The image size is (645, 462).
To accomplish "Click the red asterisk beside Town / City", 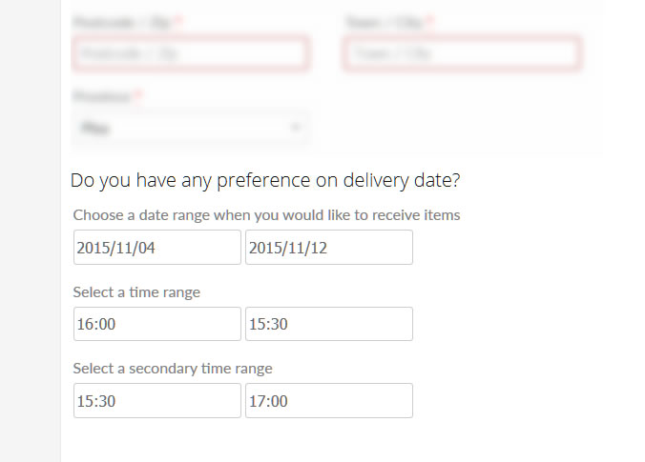I will click(430, 20).
